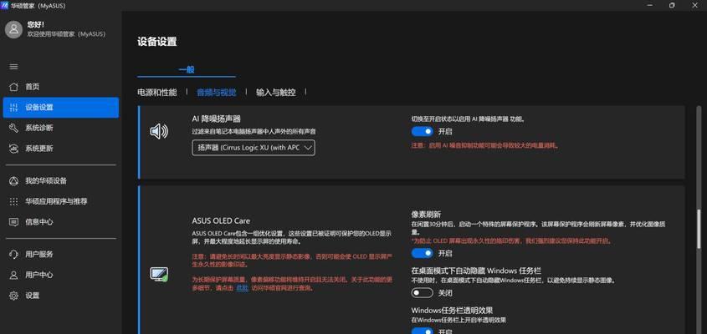
Task: Go to 系统更新 section
Action: click(x=61, y=149)
